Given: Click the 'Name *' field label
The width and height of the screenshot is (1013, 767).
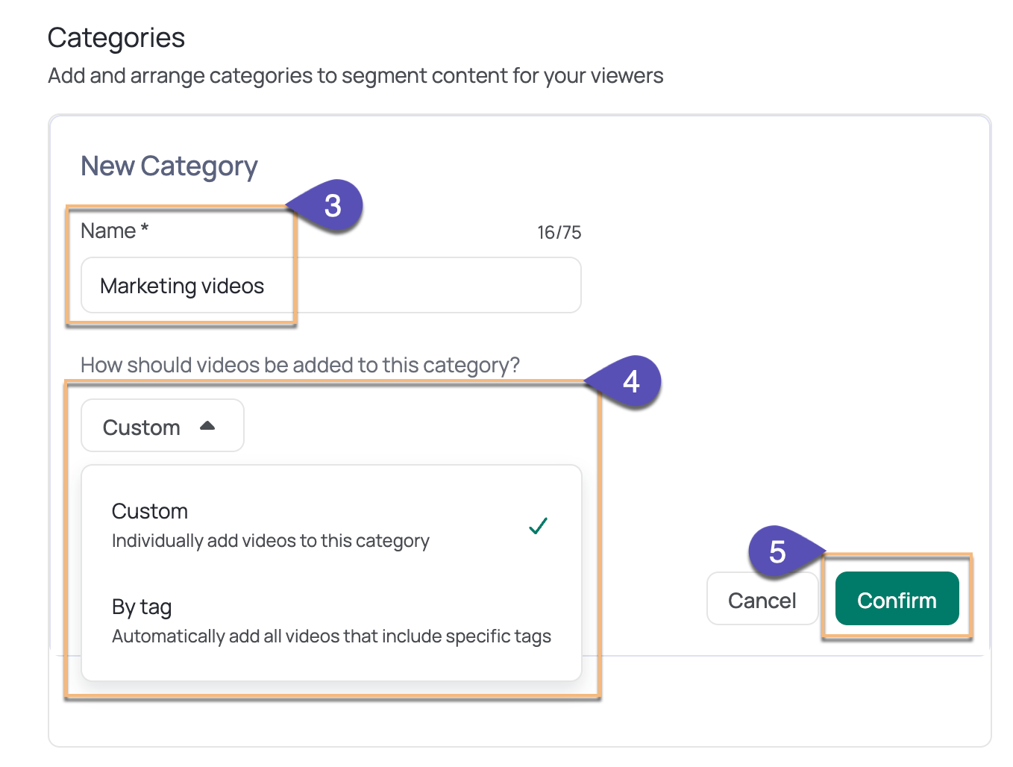Looking at the screenshot, I should (x=115, y=231).
